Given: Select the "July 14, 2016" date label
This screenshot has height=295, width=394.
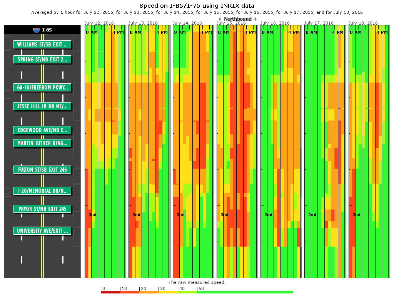Looking at the screenshot, I should tap(187, 23).
